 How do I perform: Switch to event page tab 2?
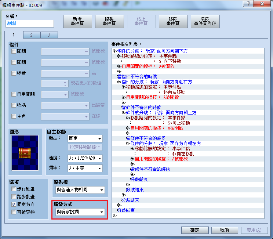(x=32, y=35)
